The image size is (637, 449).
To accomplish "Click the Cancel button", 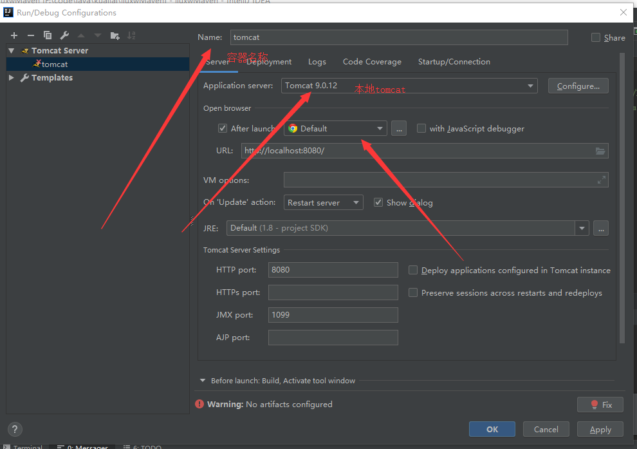I will click(546, 430).
